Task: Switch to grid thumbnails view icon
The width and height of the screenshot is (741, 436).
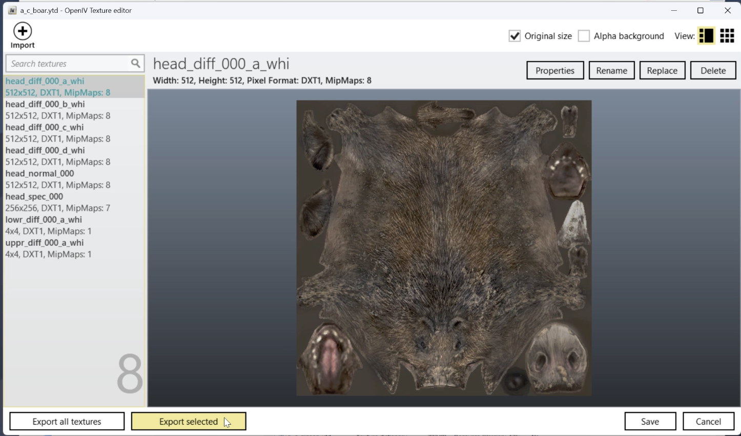Action: click(727, 36)
